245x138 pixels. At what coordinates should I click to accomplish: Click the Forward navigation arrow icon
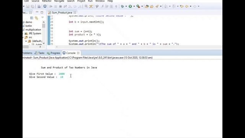[x=194, y=7]
